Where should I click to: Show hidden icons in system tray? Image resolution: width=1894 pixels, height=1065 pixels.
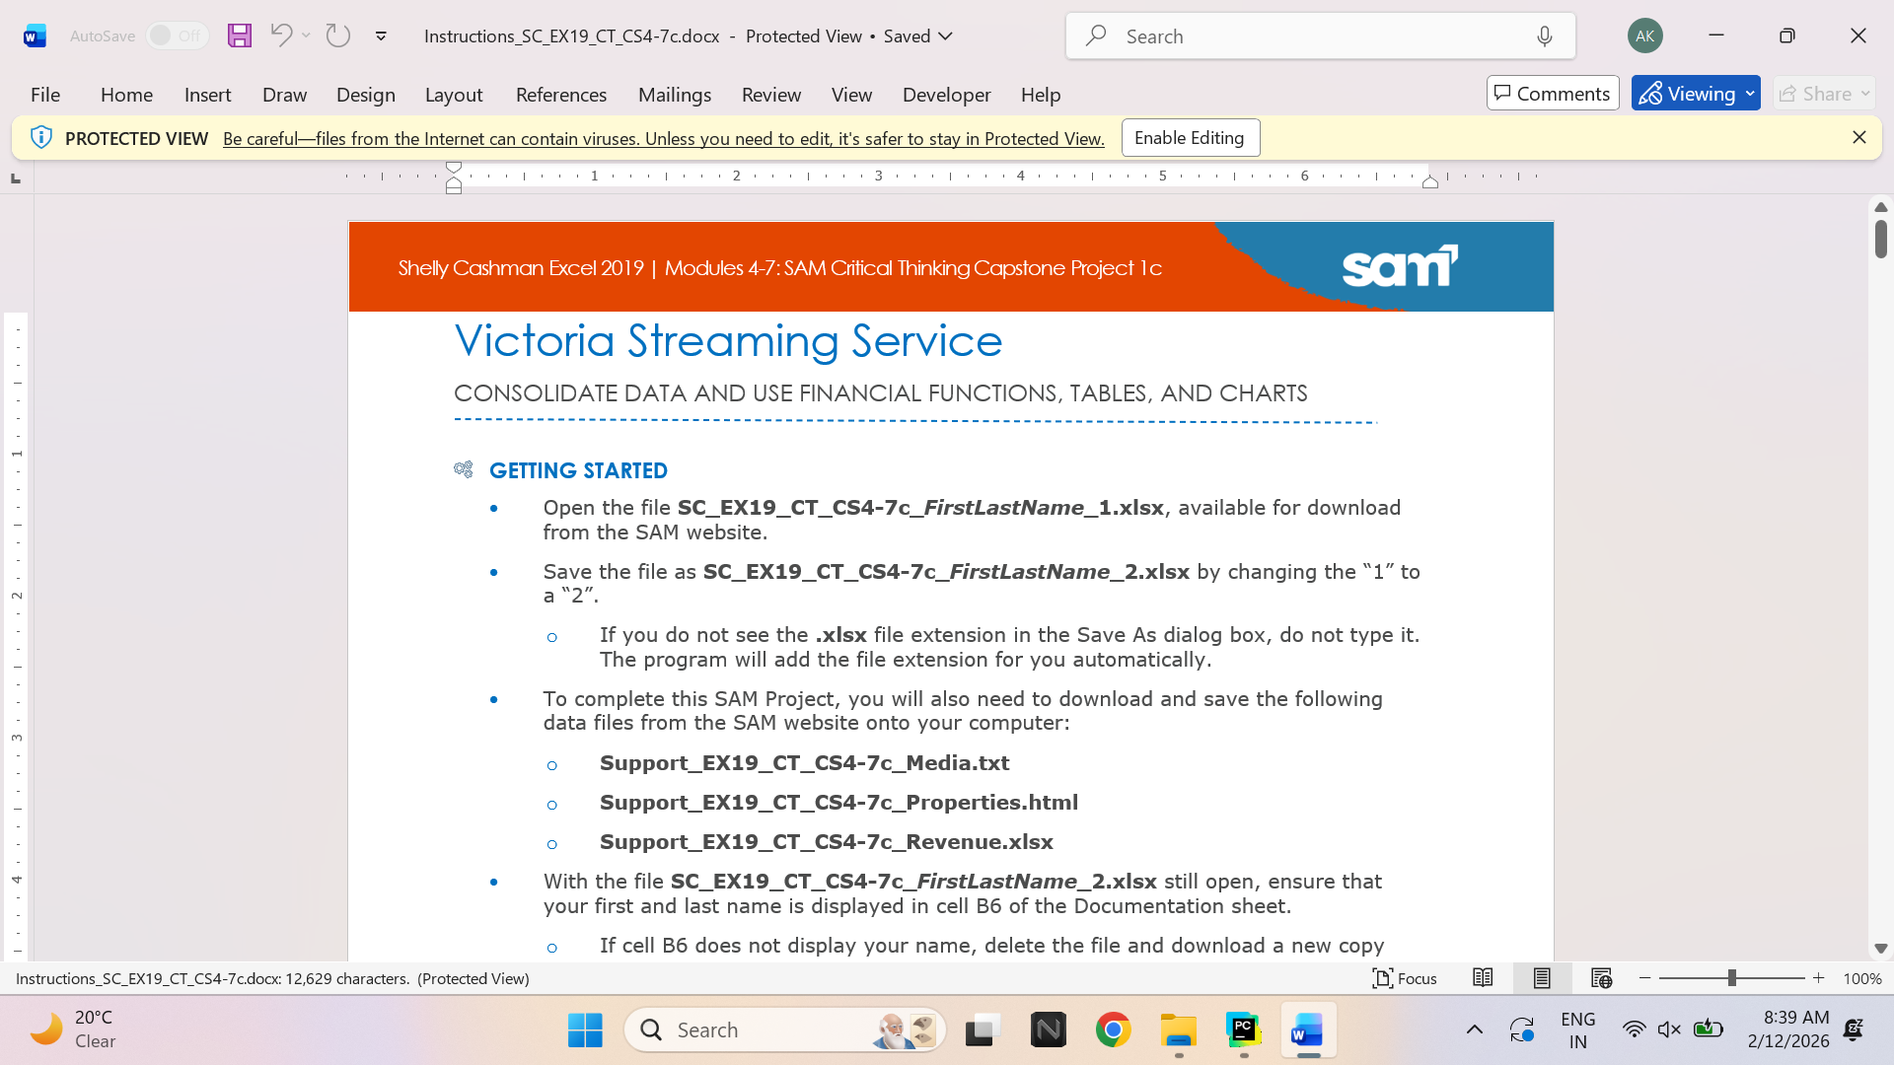click(x=1474, y=1029)
